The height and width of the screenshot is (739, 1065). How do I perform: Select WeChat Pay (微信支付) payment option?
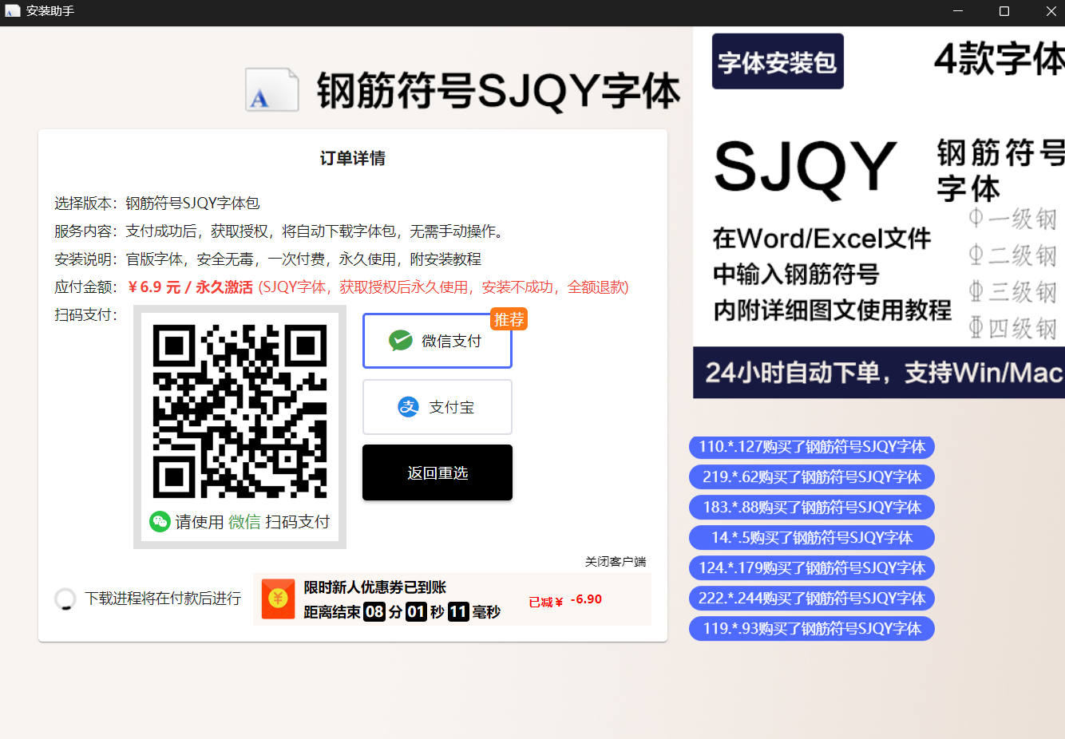point(437,341)
